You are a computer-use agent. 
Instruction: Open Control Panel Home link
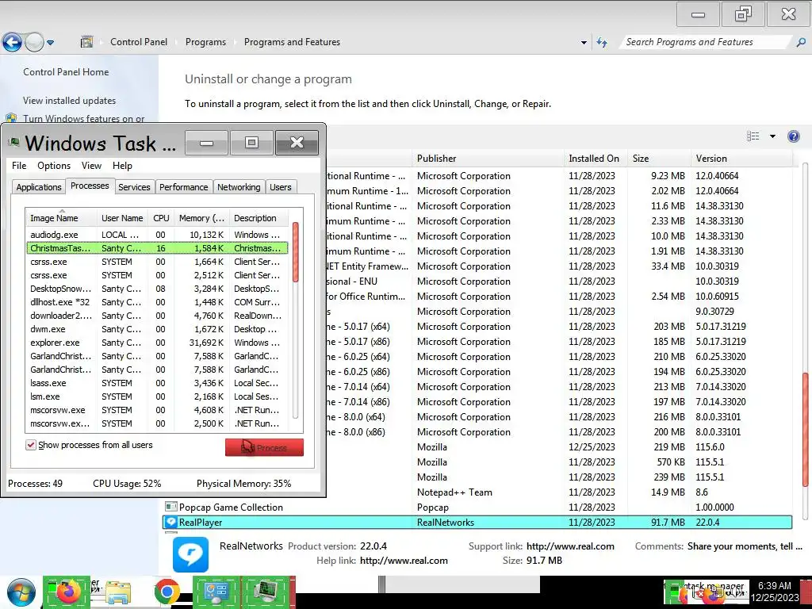[x=66, y=72]
